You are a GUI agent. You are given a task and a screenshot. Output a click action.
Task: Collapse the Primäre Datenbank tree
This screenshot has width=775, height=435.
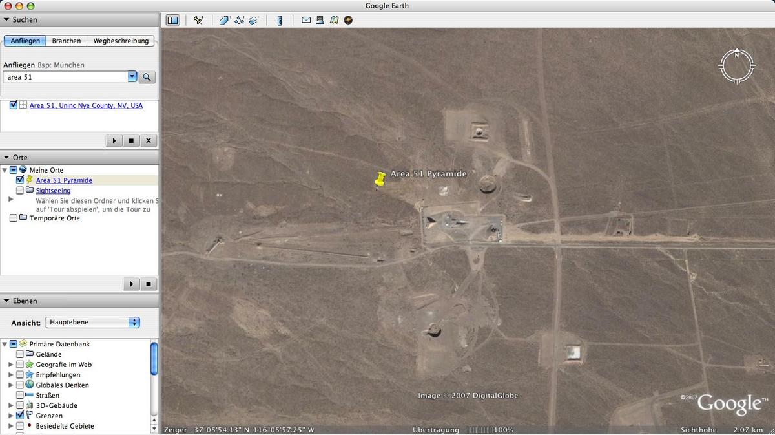5,344
